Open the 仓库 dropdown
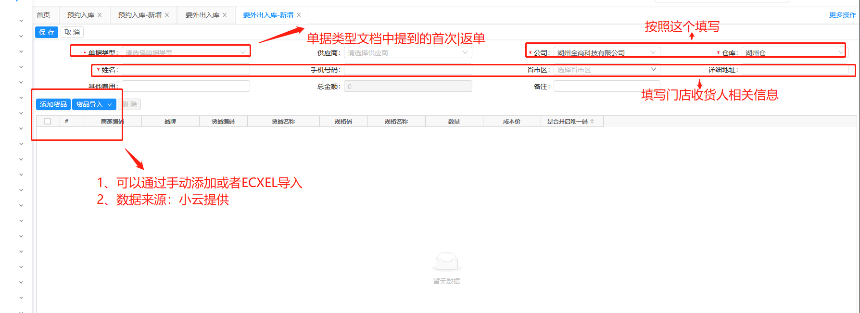The image size is (860, 313). pos(794,52)
